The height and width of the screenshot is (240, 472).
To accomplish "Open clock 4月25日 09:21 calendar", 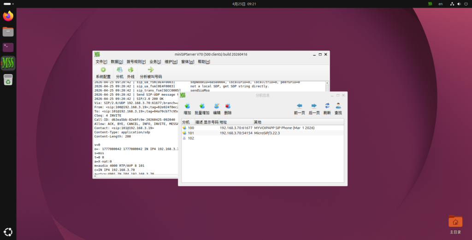I will click(244, 4).
